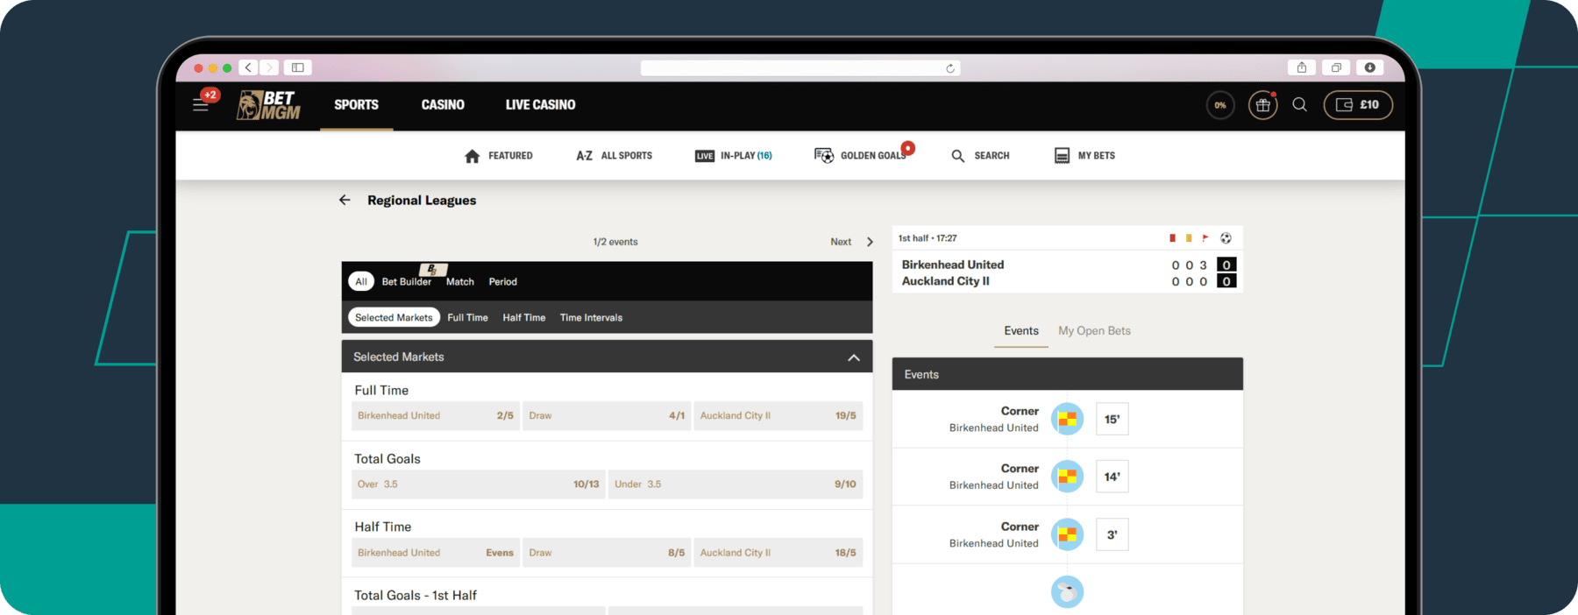This screenshot has height=615, width=1578.
Task: Bet Full Time Birkenhead United 2/5
Action: [436, 415]
